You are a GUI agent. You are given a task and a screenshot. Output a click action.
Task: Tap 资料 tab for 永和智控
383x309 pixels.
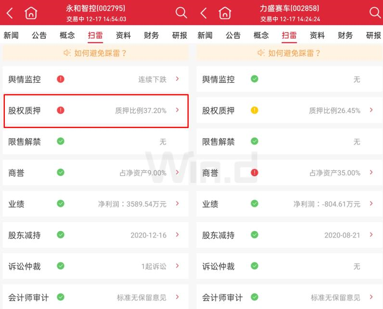pos(123,36)
